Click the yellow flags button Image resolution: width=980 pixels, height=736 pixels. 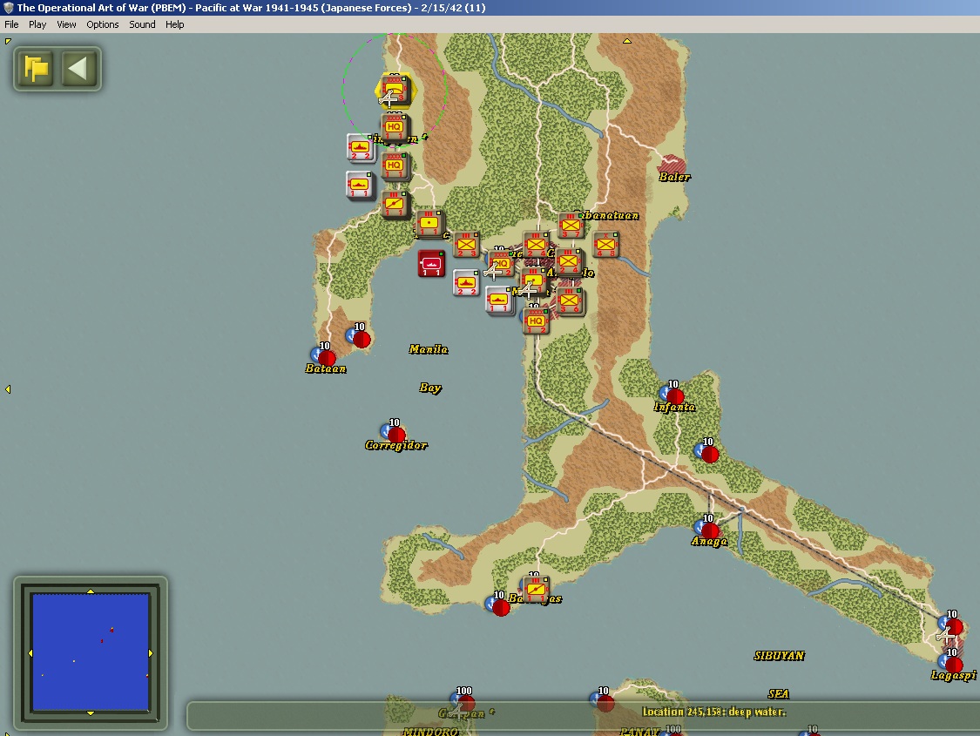tap(36, 68)
